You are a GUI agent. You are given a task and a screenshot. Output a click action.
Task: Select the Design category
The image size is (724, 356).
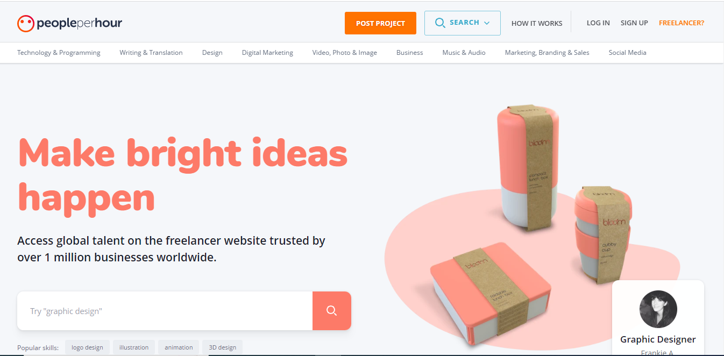pyautogui.click(x=212, y=53)
